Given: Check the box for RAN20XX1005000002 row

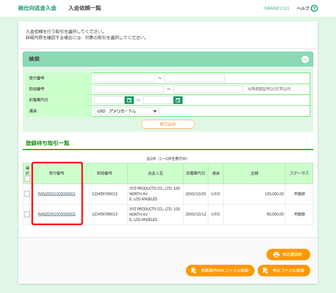Looking at the screenshot, I should click(27, 214).
